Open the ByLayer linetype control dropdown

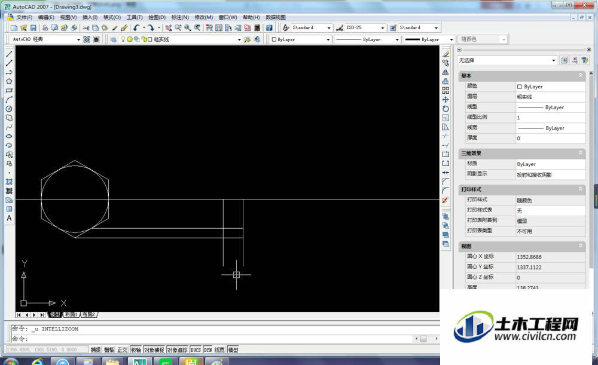pyautogui.click(x=397, y=39)
